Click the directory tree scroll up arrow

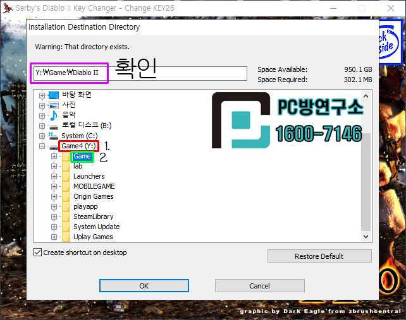(366, 96)
